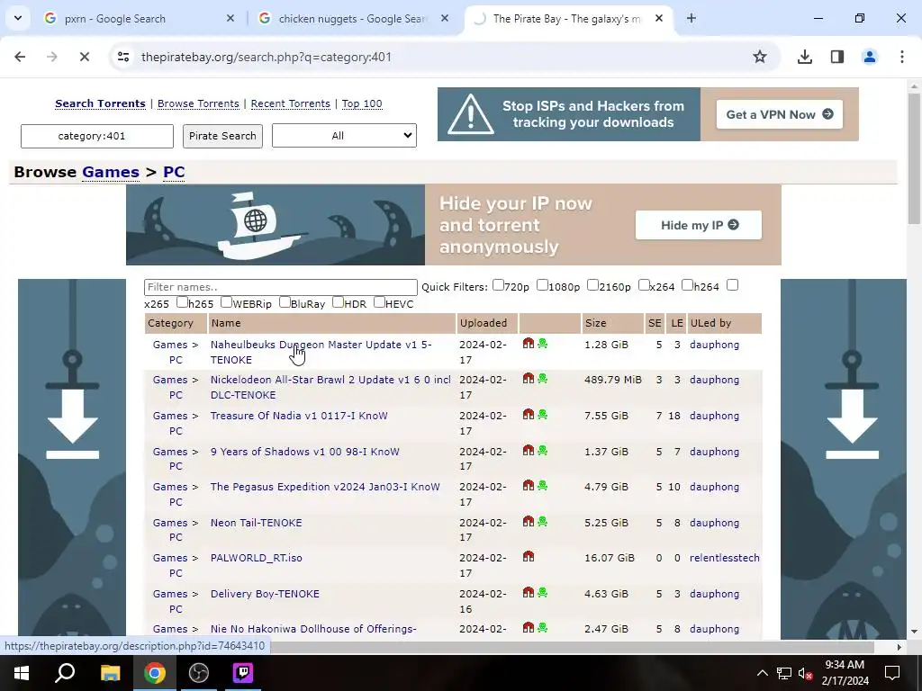
Task: Click the magnet icon for Nickelodeon All-Star Brawl 2
Action: [x=528, y=379]
